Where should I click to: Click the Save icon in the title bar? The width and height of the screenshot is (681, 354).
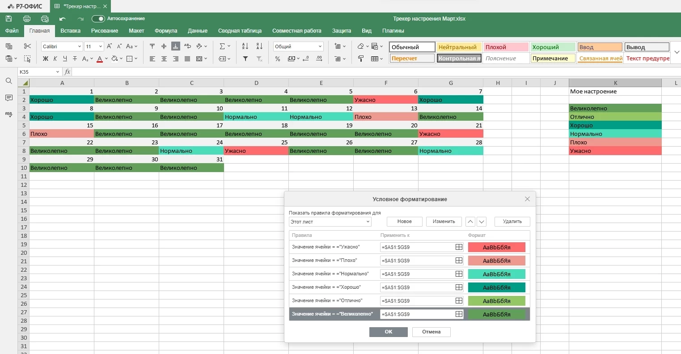pyautogui.click(x=8, y=19)
